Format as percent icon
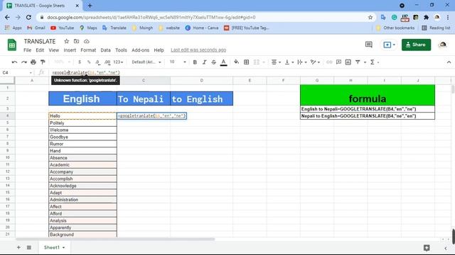 (89, 62)
